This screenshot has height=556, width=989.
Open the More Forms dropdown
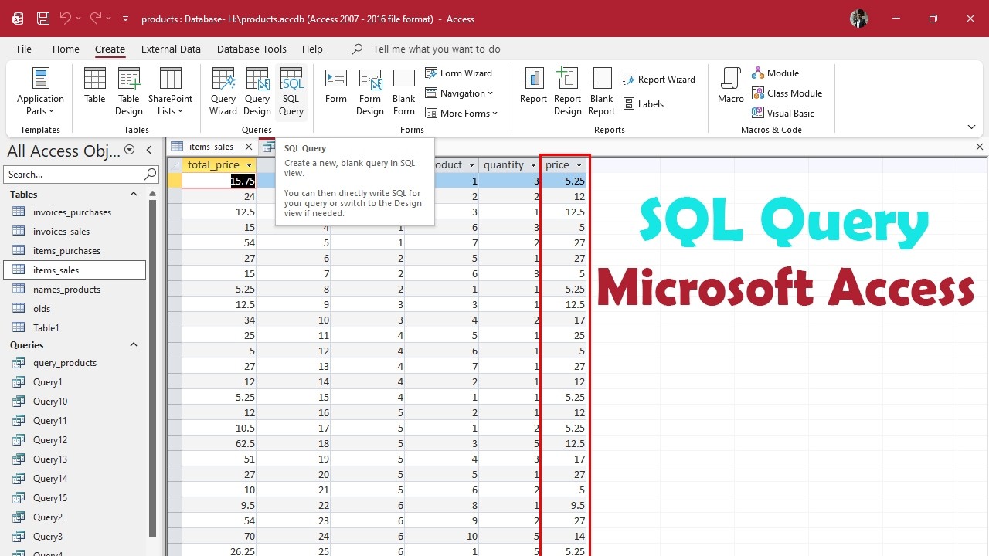click(461, 114)
